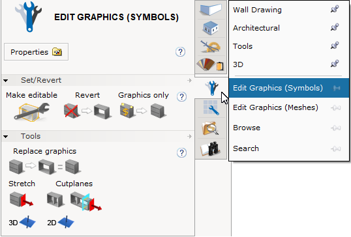Screen dimensions: 351x237
Task: Click the Revert graphics icon
Action: pyautogui.click(x=87, y=111)
